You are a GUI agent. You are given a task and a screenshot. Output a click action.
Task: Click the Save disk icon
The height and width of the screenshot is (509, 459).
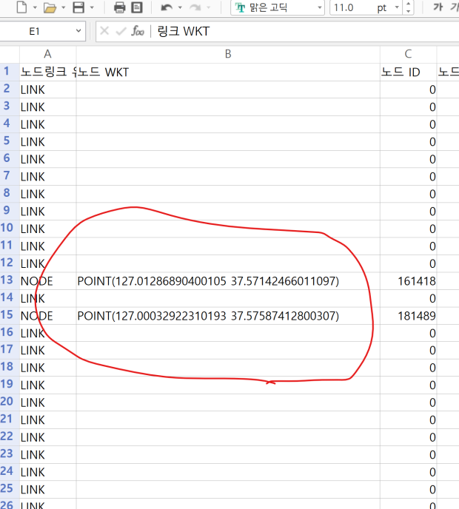(x=78, y=8)
